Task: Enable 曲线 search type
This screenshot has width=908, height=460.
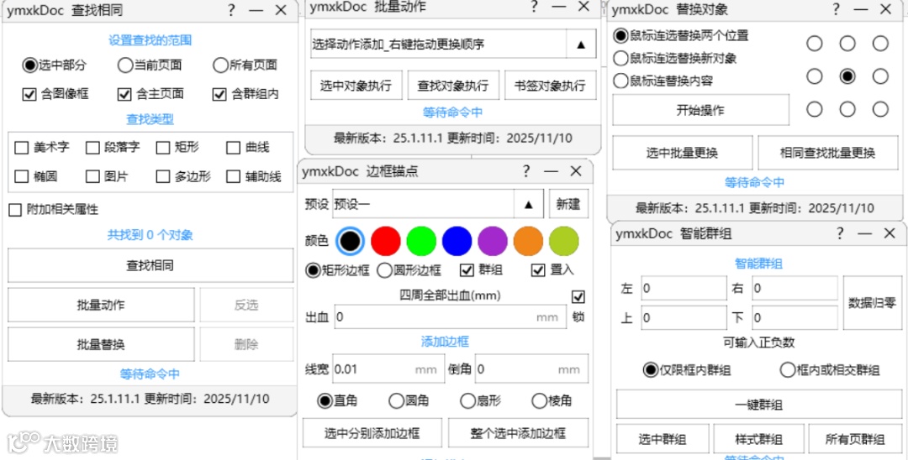Action: click(x=248, y=148)
